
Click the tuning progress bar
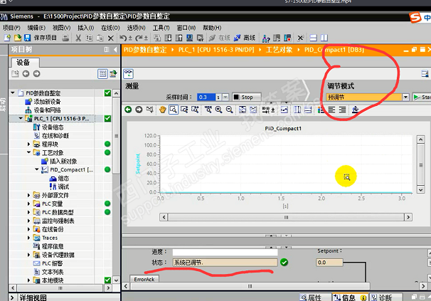click(225, 252)
